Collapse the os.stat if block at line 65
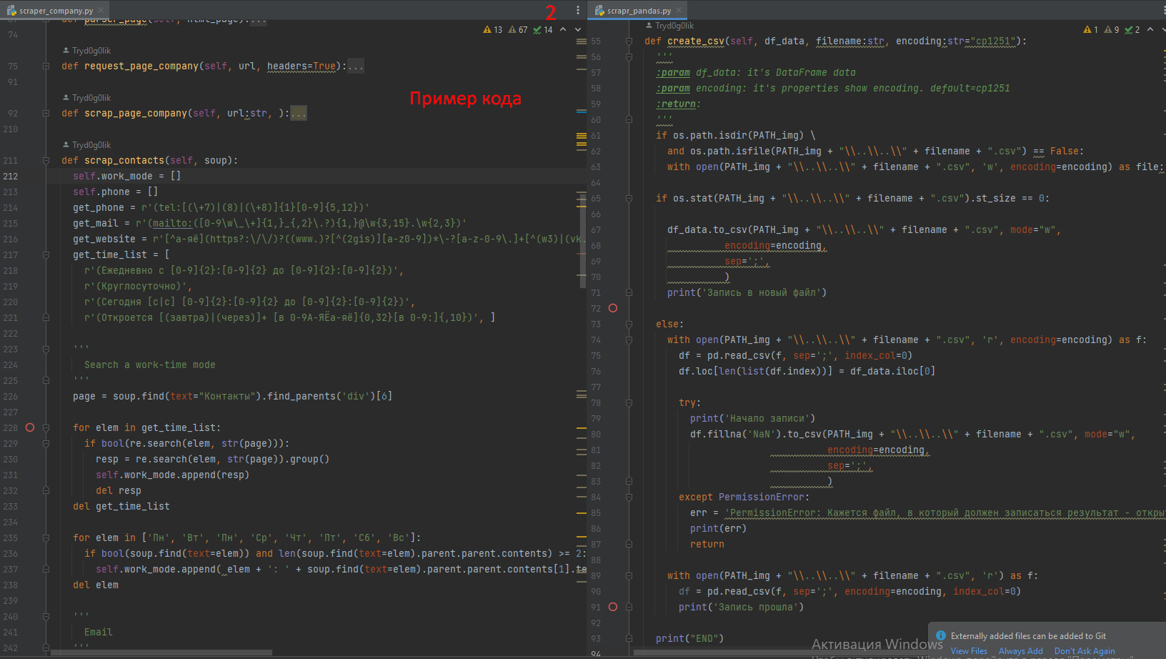The height and width of the screenshot is (659, 1166). 629,199
